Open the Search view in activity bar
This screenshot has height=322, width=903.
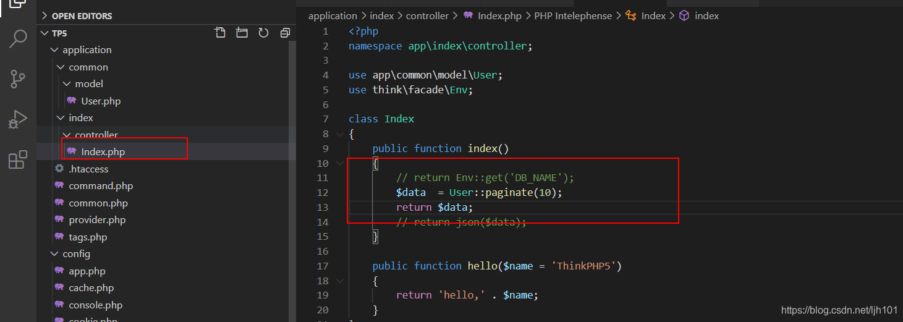tap(18, 38)
